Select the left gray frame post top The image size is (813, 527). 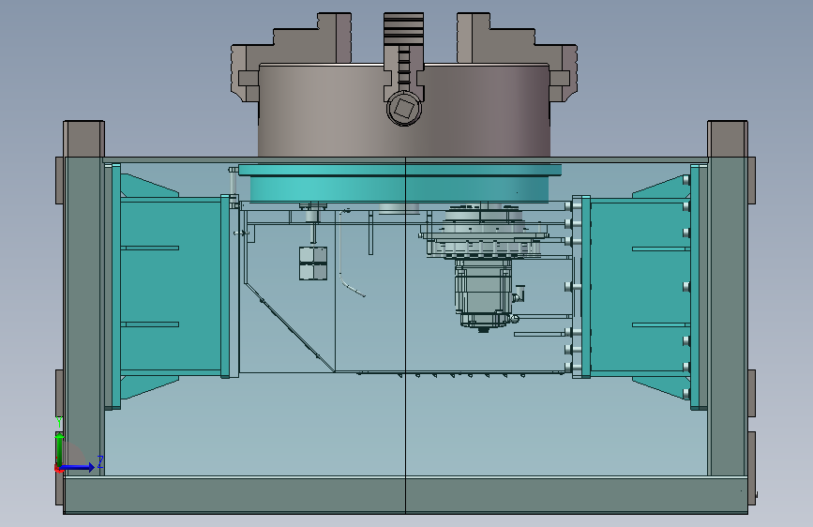pyautogui.click(x=84, y=139)
